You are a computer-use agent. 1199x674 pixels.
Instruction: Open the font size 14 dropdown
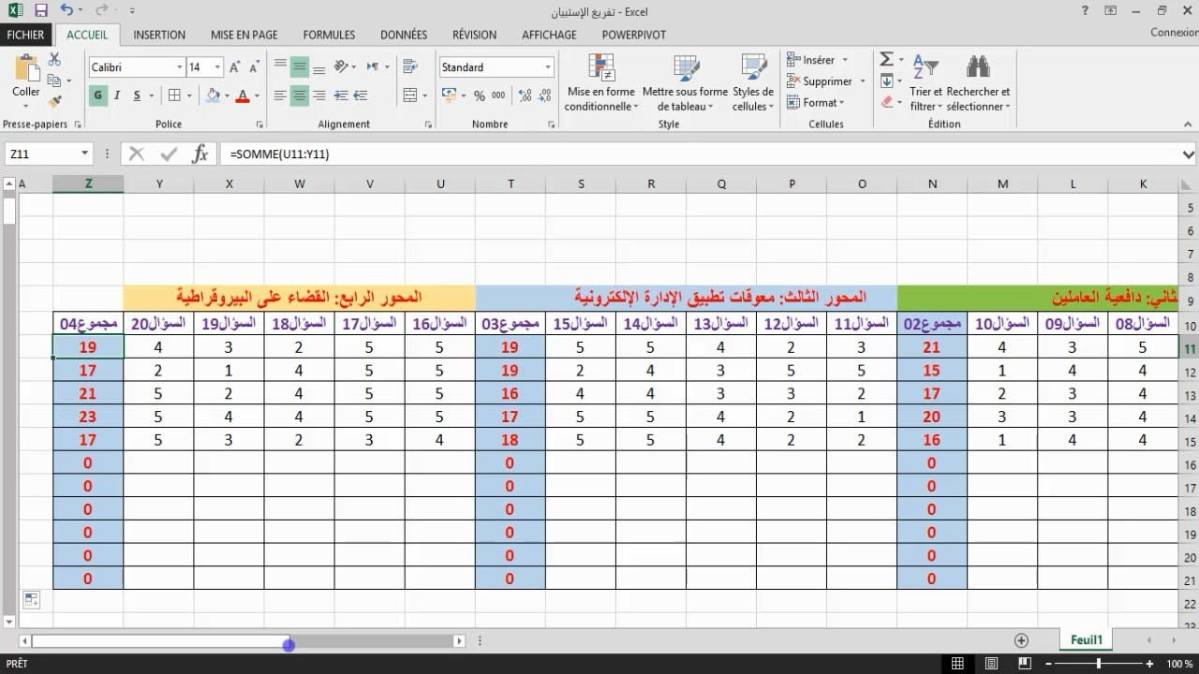tap(217, 67)
